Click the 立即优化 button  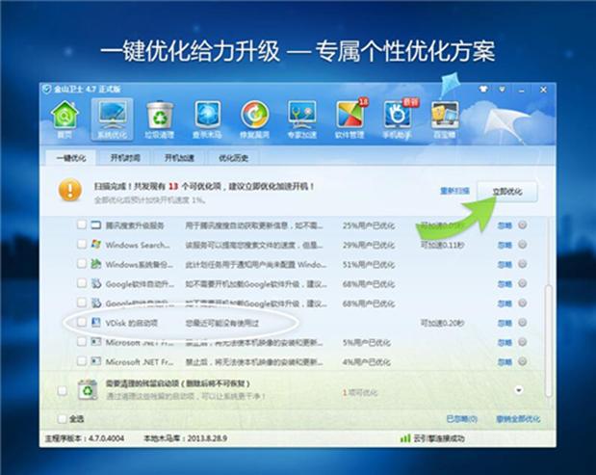[507, 192]
